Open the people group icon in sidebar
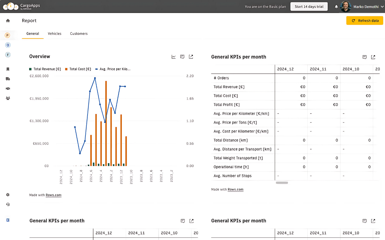Image resolution: width=385 pixels, height=240 pixels. [8, 98]
